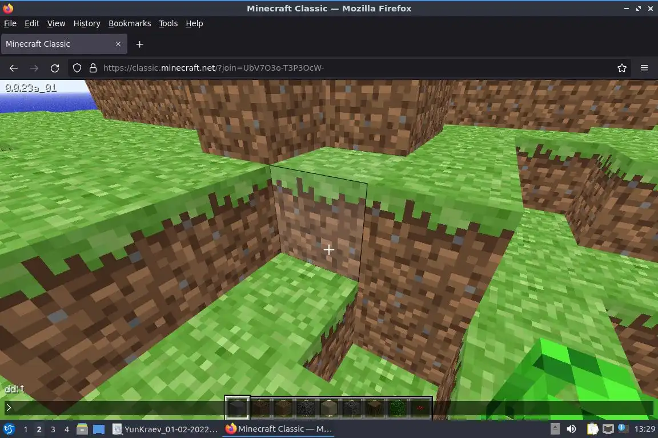Switch to workspace 4
The height and width of the screenshot is (438, 658).
pos(66,429)
